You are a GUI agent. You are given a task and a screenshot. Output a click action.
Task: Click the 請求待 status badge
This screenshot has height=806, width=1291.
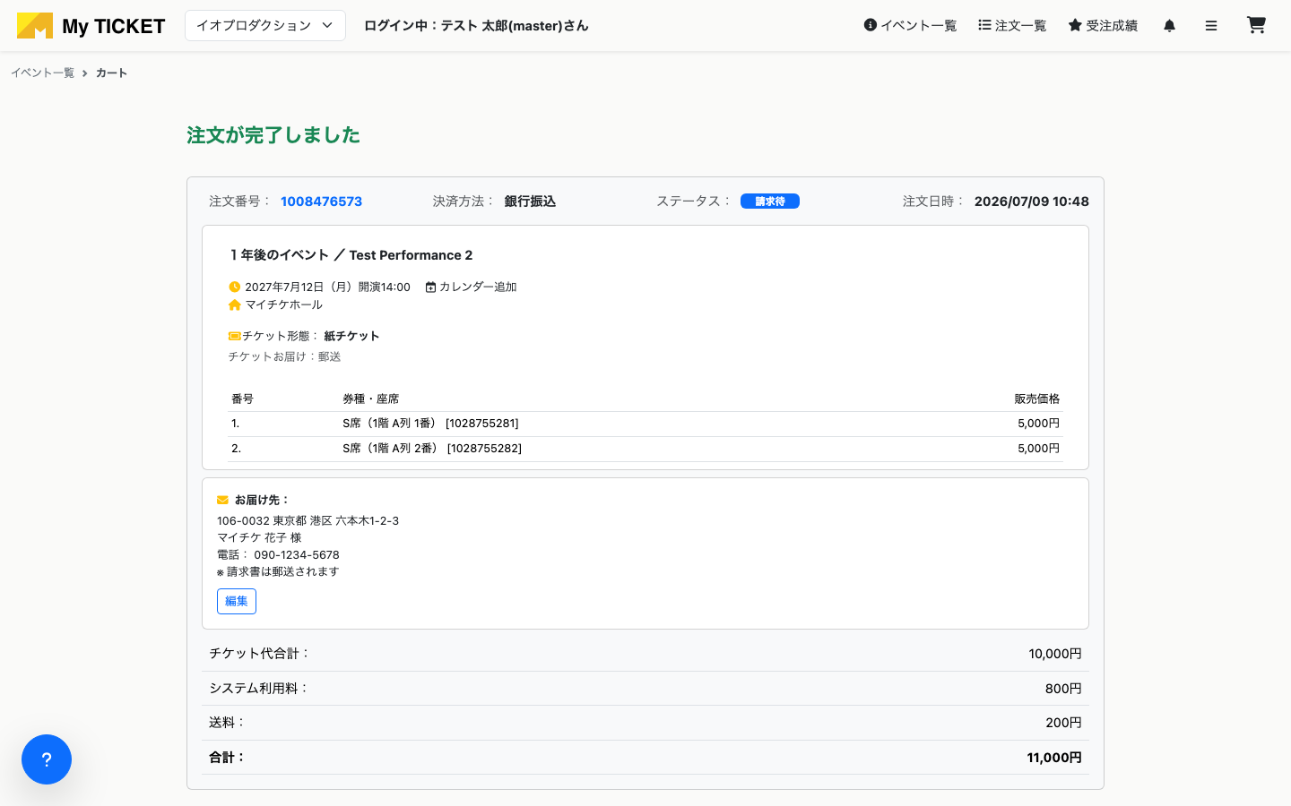770,201
